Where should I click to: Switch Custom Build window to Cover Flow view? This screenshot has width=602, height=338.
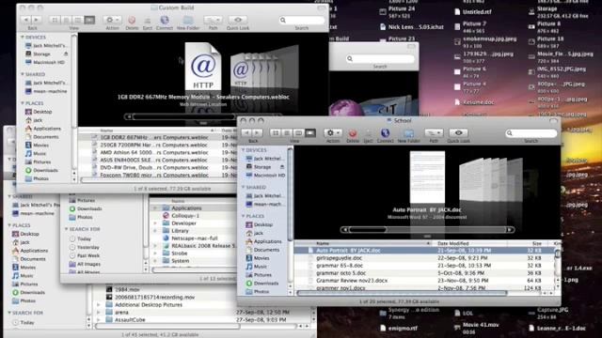pos(89,20)
